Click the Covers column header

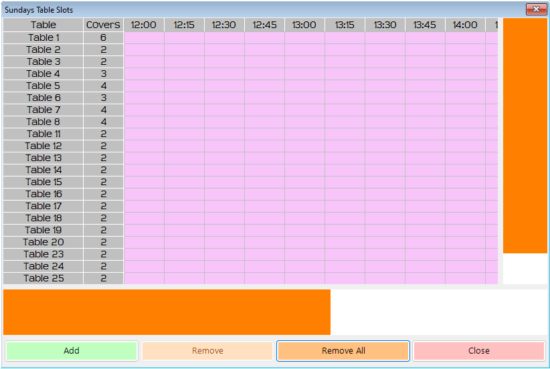(x=103, y=25)
